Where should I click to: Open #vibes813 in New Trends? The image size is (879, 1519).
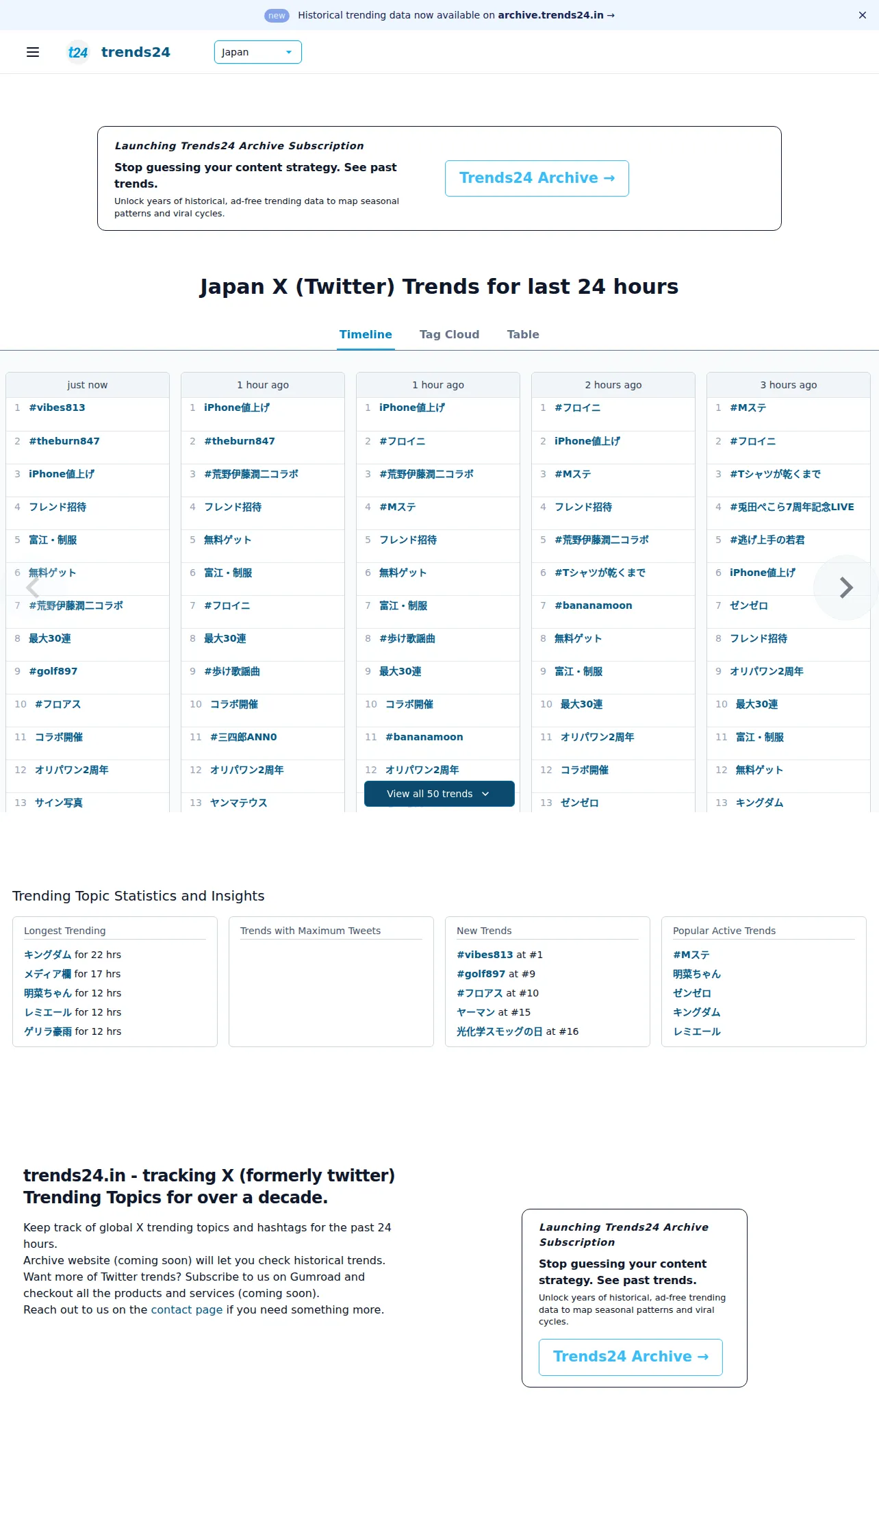point(485,955)
